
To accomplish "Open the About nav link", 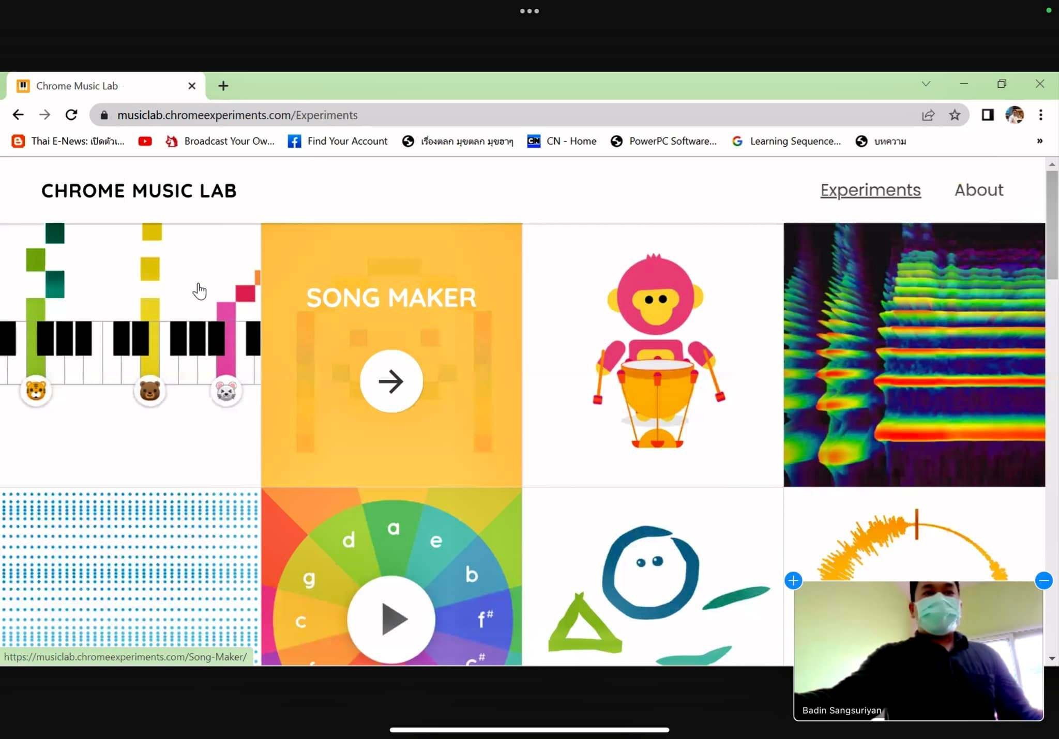I will pos(979,190).
